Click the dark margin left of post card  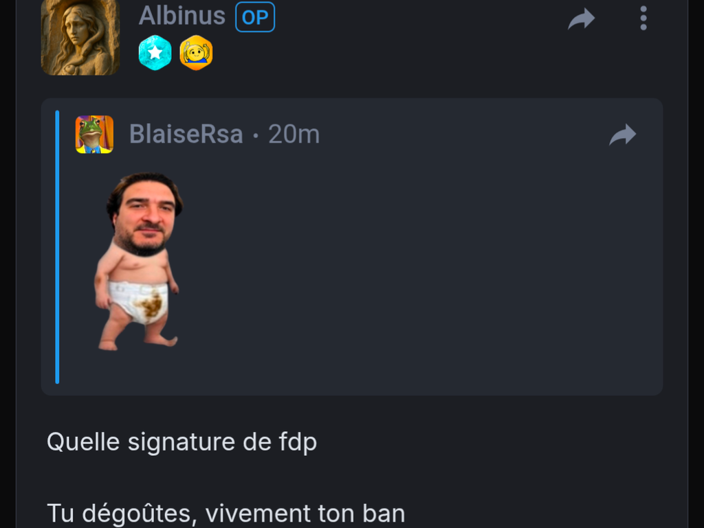point(8,264)
